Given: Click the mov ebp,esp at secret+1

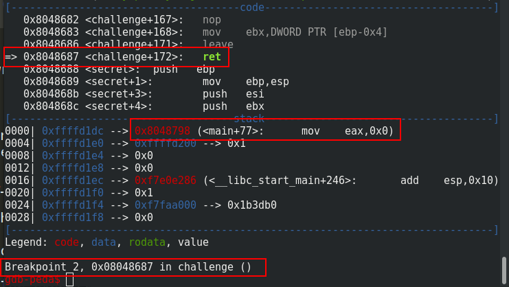Looking at the screenshot, I should pos(246,82).
